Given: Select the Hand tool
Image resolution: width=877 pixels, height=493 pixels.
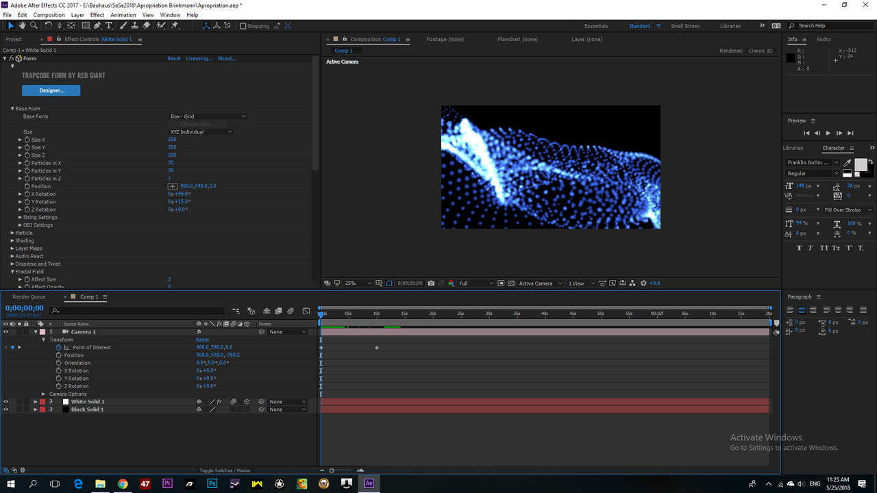Looking at the screenshot, I should pyautogui.click(x=22, y=25).
